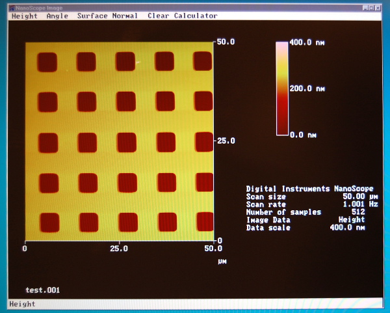Minimize the NanoScope Image window

pyautogui.click(x=365, y=8)
